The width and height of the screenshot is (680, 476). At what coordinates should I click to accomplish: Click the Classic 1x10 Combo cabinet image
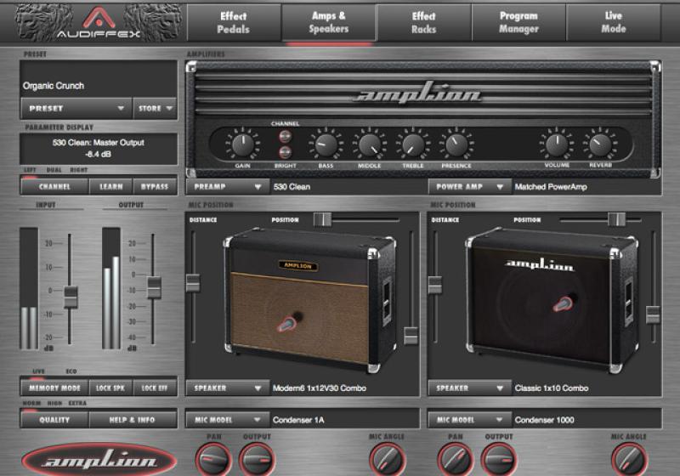[x=552, y=299]
